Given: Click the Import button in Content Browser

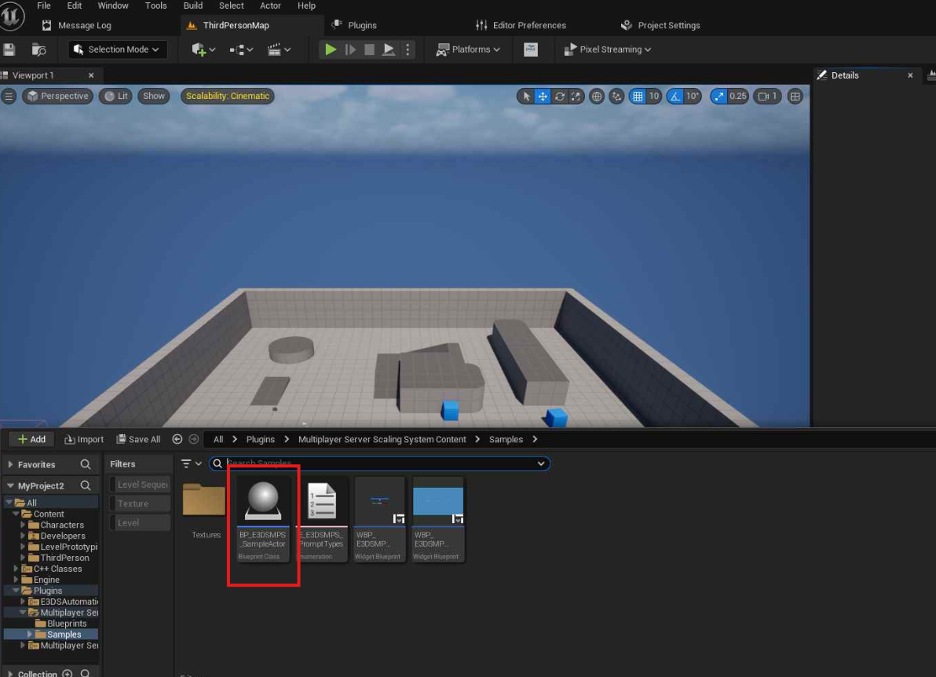Looking at the screenshot, I should (84, 440).
